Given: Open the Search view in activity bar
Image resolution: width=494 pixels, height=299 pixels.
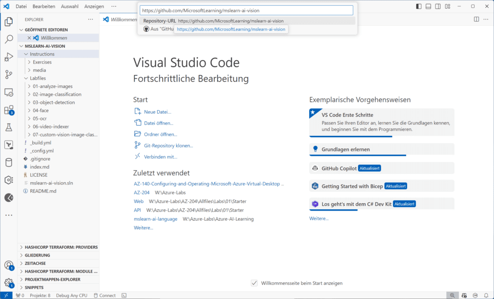Looking at the screenshot, I should pyautogui.click(x=9, y=39).
